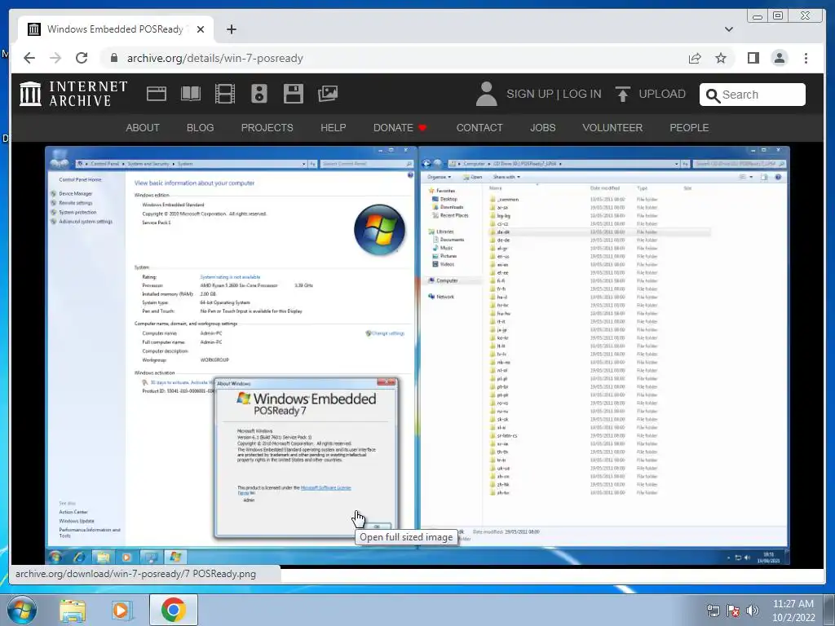Viewport: 835px width, 626px height.
Task: Click the LOG IN link
Action: coord(582,94)
